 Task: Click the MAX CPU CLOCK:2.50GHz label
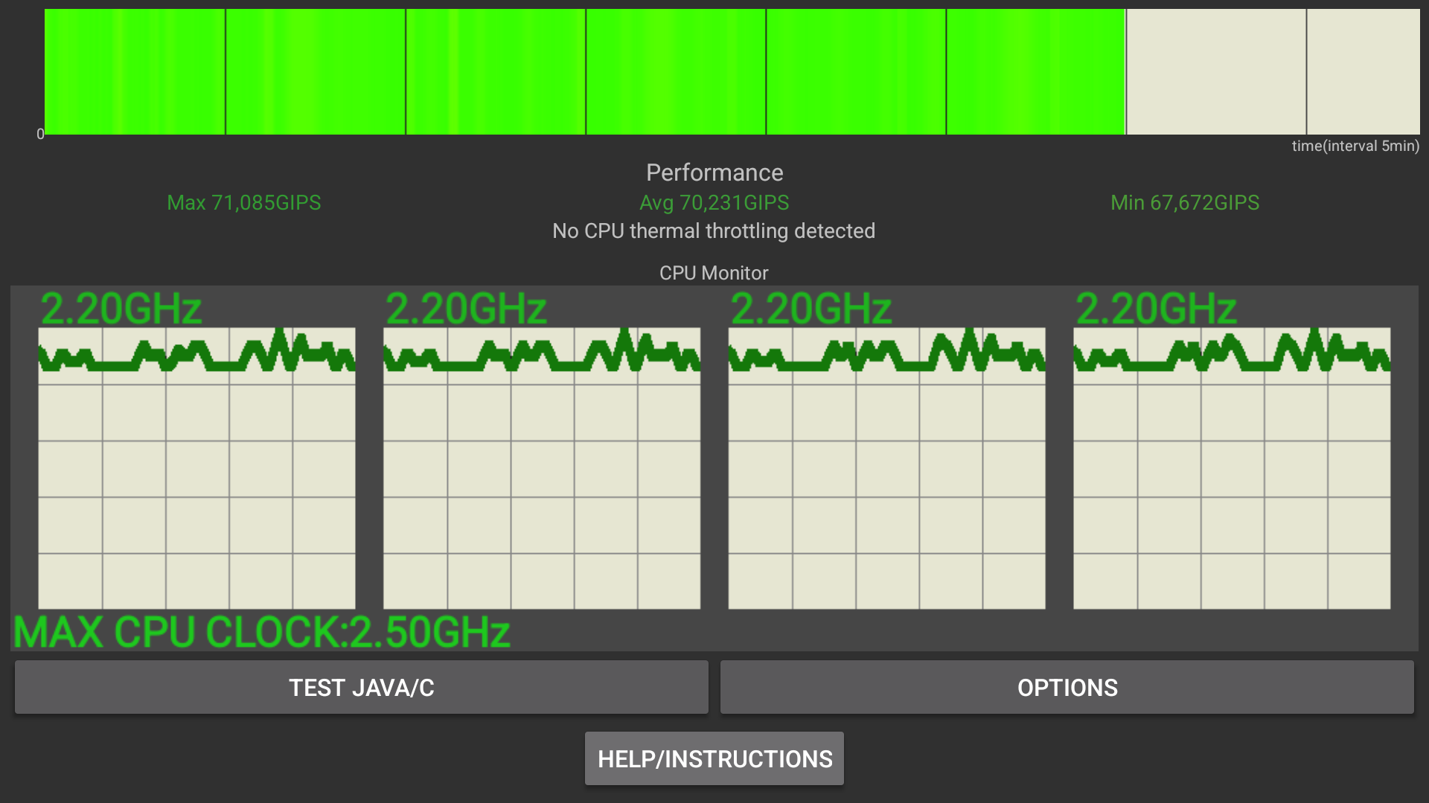(x=262, y=633)
